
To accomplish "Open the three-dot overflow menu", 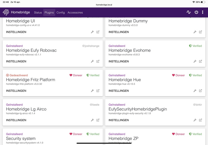I will pos(203,12).
